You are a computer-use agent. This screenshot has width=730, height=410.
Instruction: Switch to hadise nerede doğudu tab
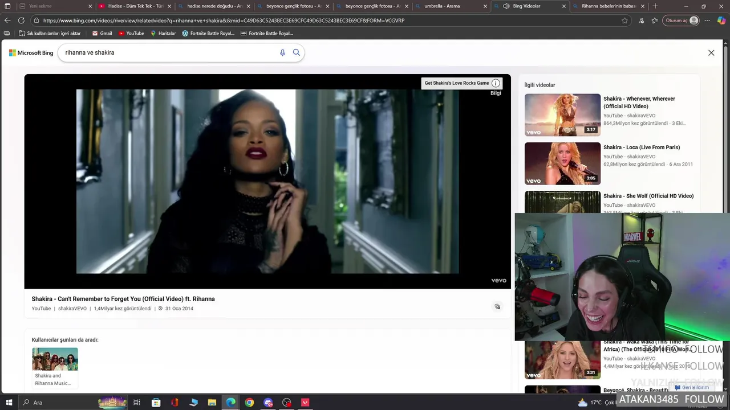point(214,6)
